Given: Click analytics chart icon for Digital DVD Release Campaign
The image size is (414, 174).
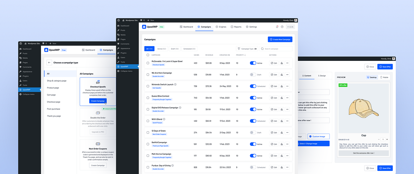Looking at the screenshot, I should click(282, 109).
